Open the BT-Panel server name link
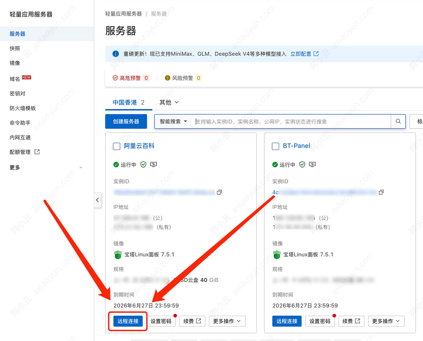 296,146
